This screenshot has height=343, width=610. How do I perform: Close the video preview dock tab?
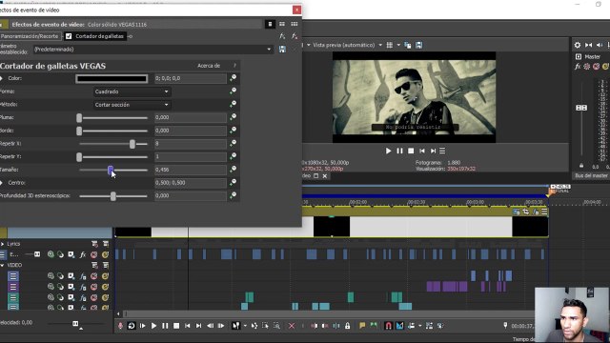325,176
